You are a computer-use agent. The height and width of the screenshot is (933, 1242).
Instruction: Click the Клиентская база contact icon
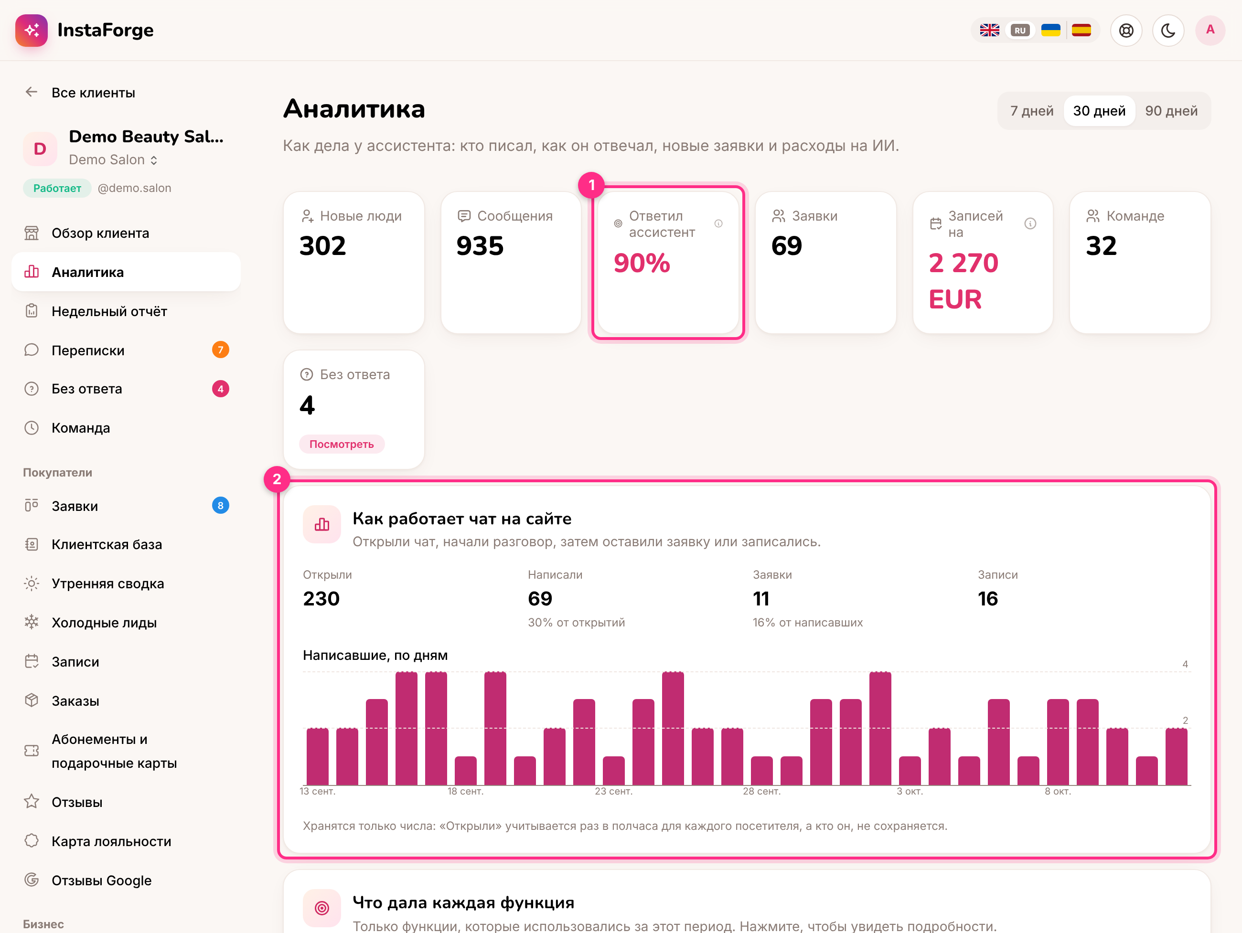click(x=32, y=544)
